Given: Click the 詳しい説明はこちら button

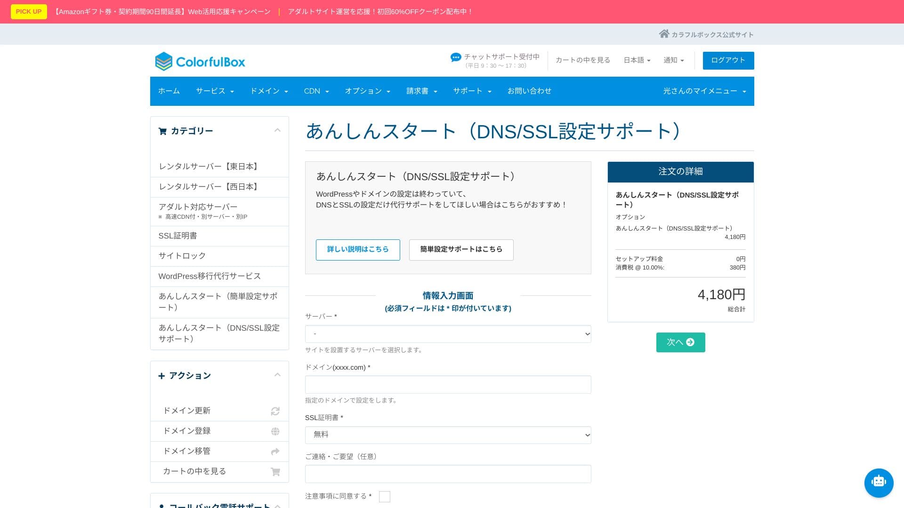Looking at the screenshot, I should pos(358,250).
